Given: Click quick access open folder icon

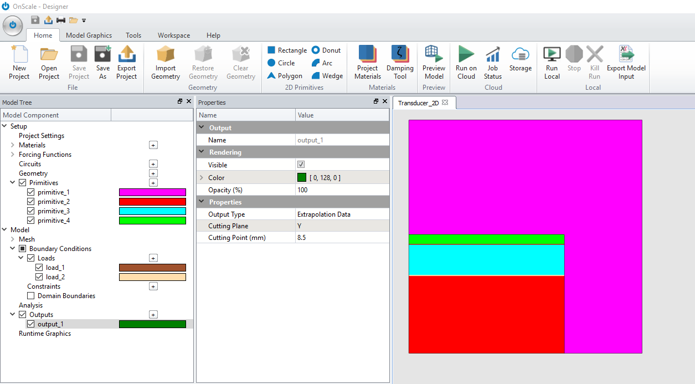Looking at the screenshot, I should tap(73, 20).
